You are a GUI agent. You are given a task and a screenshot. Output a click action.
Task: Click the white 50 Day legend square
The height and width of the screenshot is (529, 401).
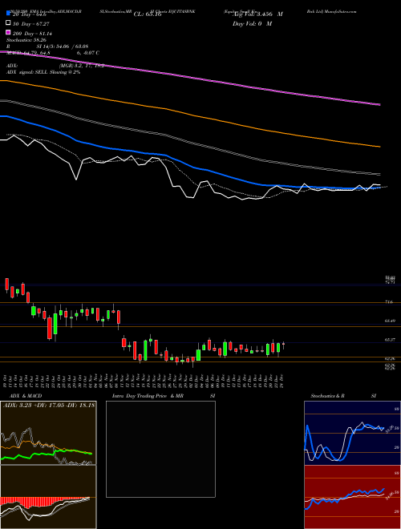click(8, 23)
